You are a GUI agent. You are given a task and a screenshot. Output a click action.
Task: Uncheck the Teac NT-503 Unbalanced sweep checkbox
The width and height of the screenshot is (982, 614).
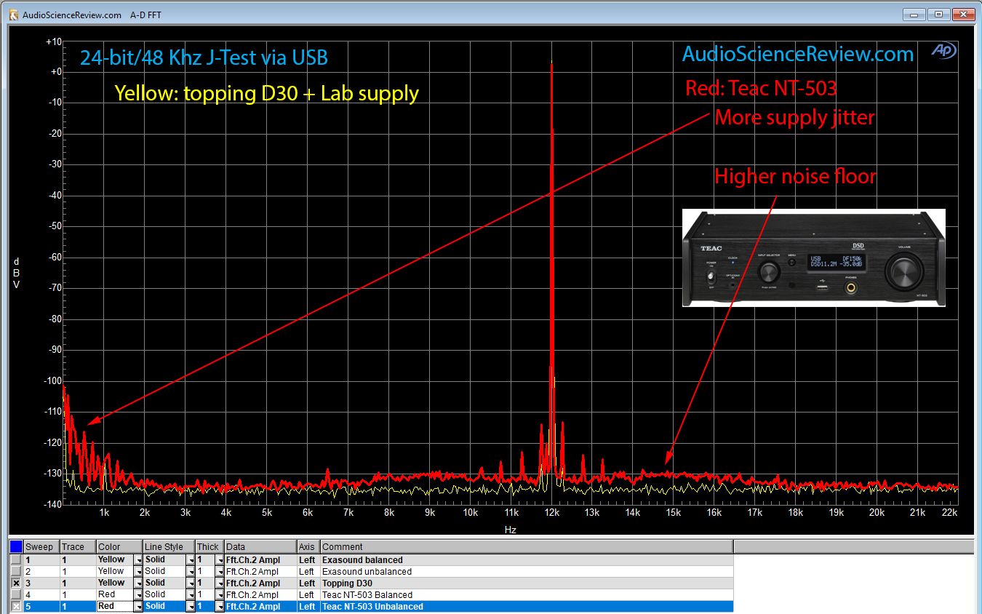[16, 607]
